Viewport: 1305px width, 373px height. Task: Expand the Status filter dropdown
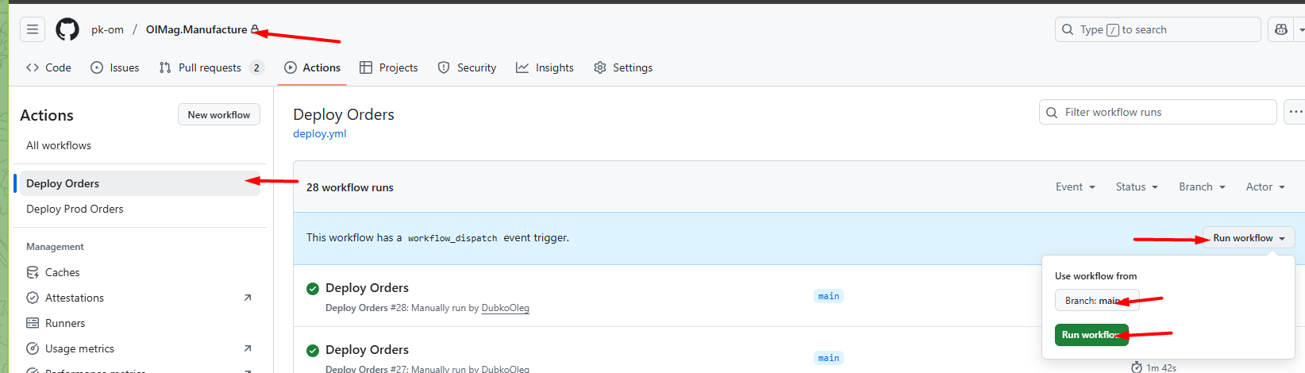tap(1136, 187)
